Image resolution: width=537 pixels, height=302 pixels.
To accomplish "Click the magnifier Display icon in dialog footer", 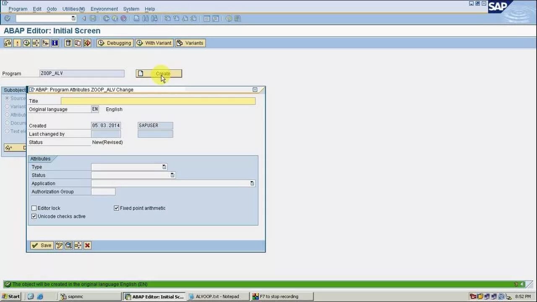I will tap(68, 245).
